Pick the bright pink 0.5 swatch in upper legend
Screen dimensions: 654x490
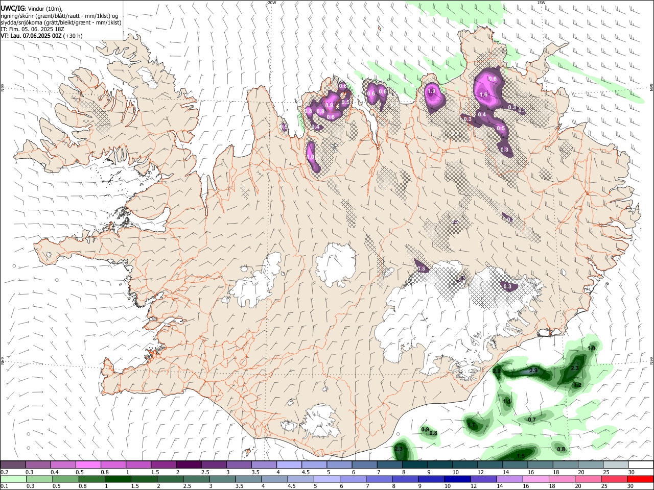[88, 464]
